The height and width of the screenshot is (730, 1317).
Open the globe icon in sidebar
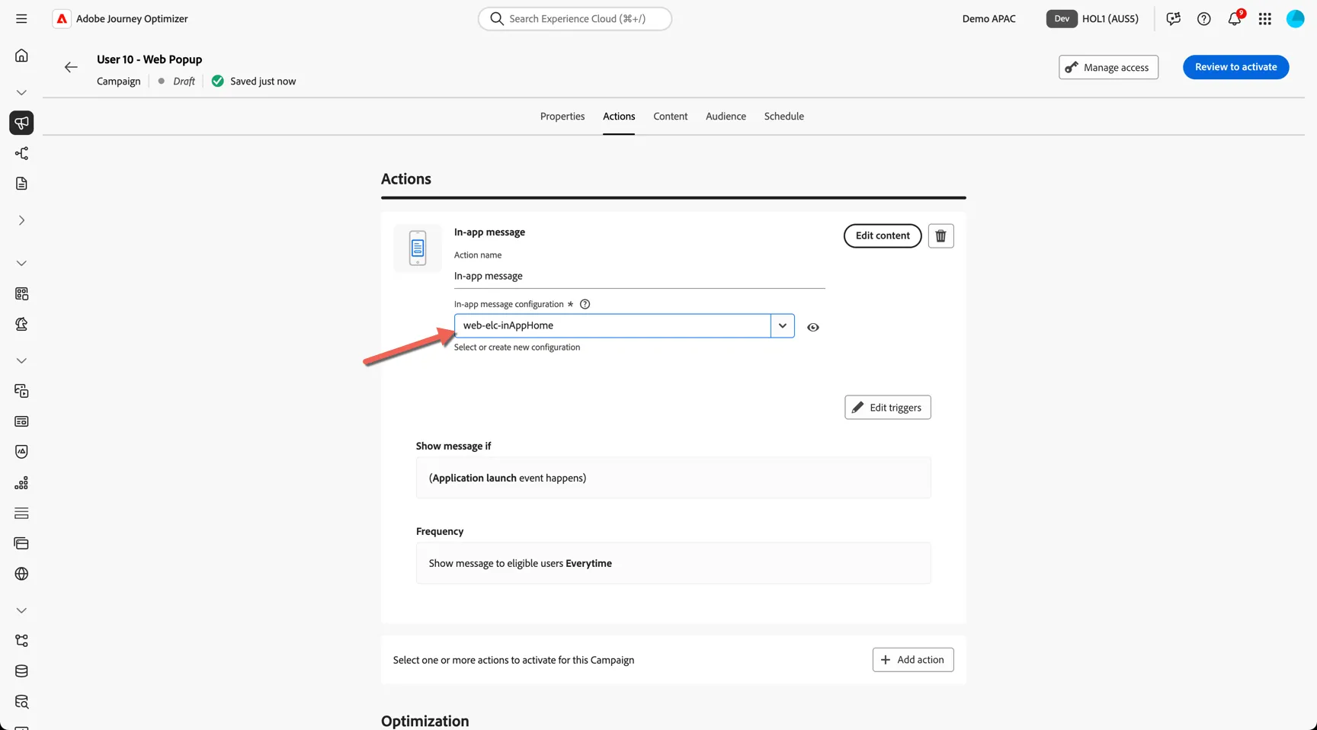[21, 574]
